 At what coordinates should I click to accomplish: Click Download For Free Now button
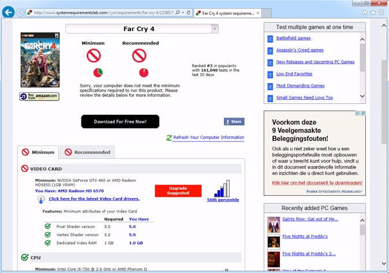click(x=120, y=122)
